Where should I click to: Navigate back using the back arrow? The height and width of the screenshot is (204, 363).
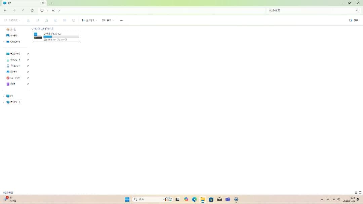click(x=5, y=10)
